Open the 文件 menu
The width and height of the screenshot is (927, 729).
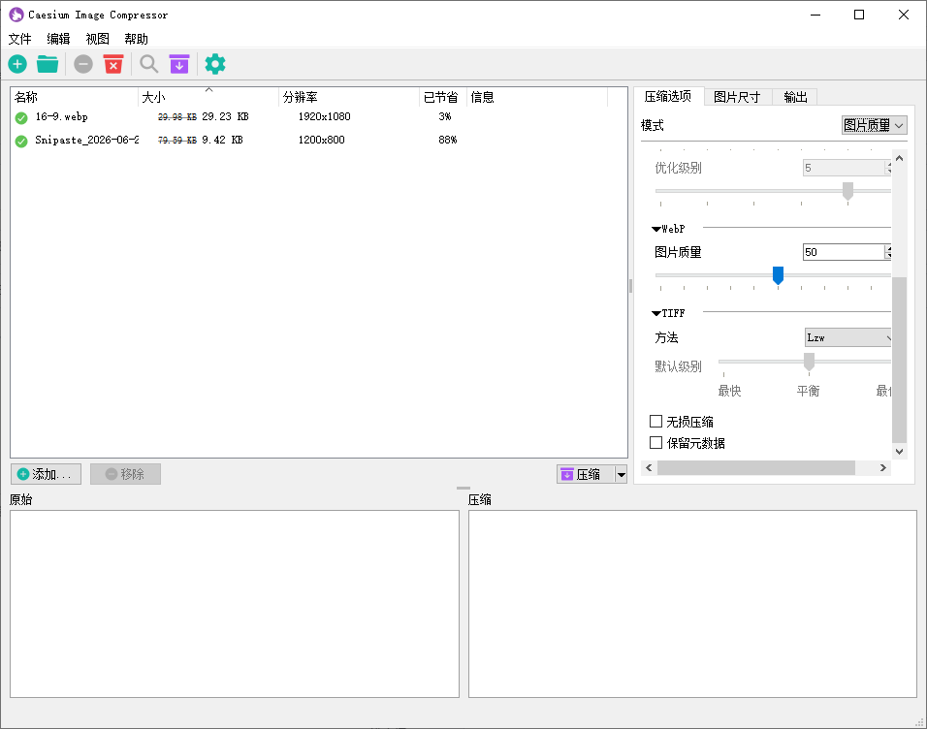pos(19,39)
